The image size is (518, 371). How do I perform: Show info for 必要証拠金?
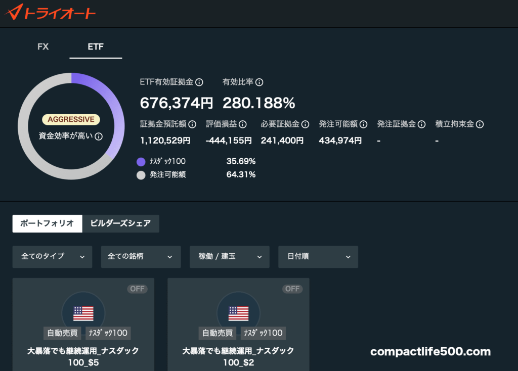click(x=305, y=124)
